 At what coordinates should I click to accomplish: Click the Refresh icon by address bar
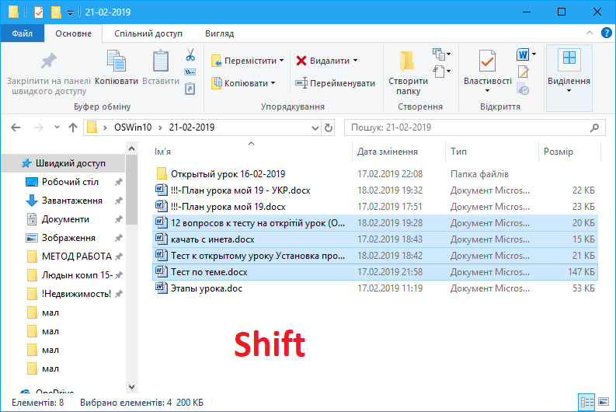point(329,127)
